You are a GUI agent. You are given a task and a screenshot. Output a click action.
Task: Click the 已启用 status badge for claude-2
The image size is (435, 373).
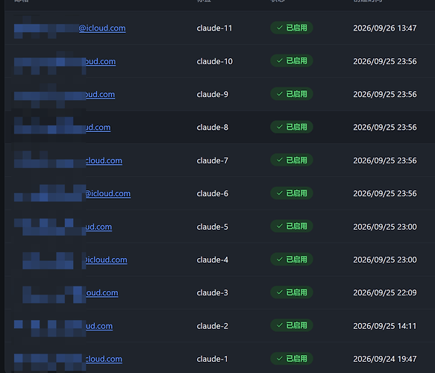tap(292, 325)
